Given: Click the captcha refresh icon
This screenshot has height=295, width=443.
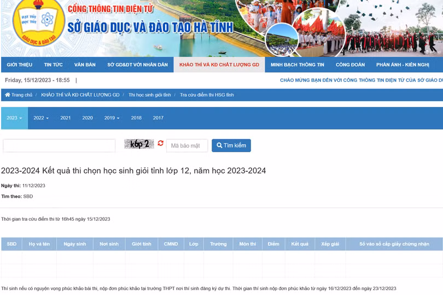Looking at the screenshot, I should coord(160,143).
